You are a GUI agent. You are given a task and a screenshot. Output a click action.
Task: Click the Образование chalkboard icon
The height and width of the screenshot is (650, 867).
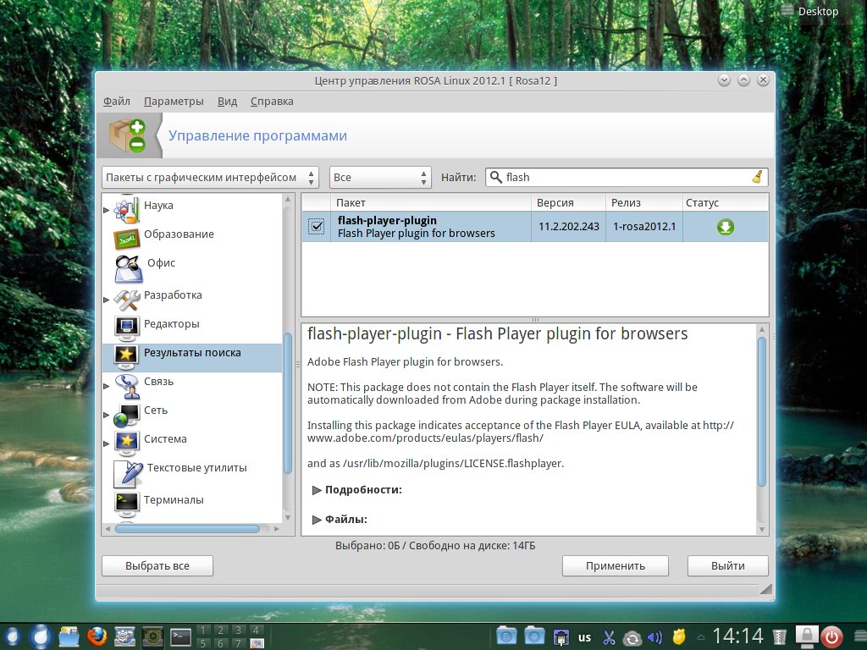[x=126, y=238]
